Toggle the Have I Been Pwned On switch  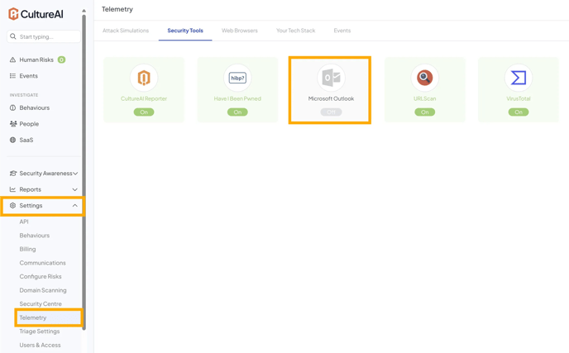(237, 112)
